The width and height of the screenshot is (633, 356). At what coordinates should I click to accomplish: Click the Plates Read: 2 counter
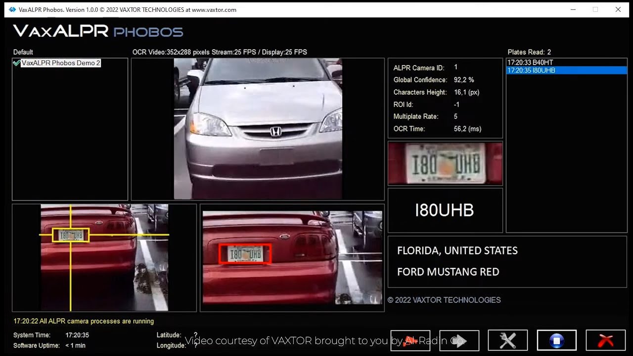click(529, 52)
